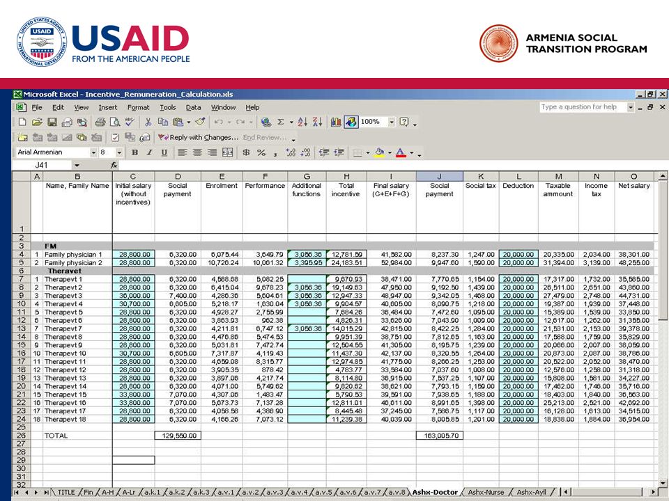The image size is (669, 501).
Task: Open a file with the folder icon
Action: click(x=37, y=122)
